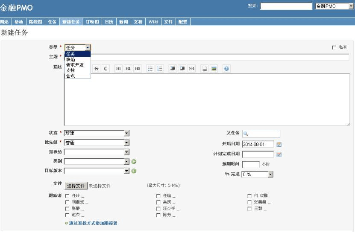This screenshot has width=355, height=233.
Task: Open calendar picker for 计划完成日期
Action: click(279, 154)
